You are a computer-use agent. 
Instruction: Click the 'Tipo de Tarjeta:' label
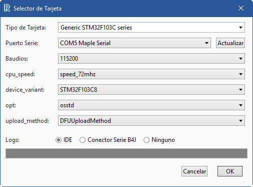26,28
